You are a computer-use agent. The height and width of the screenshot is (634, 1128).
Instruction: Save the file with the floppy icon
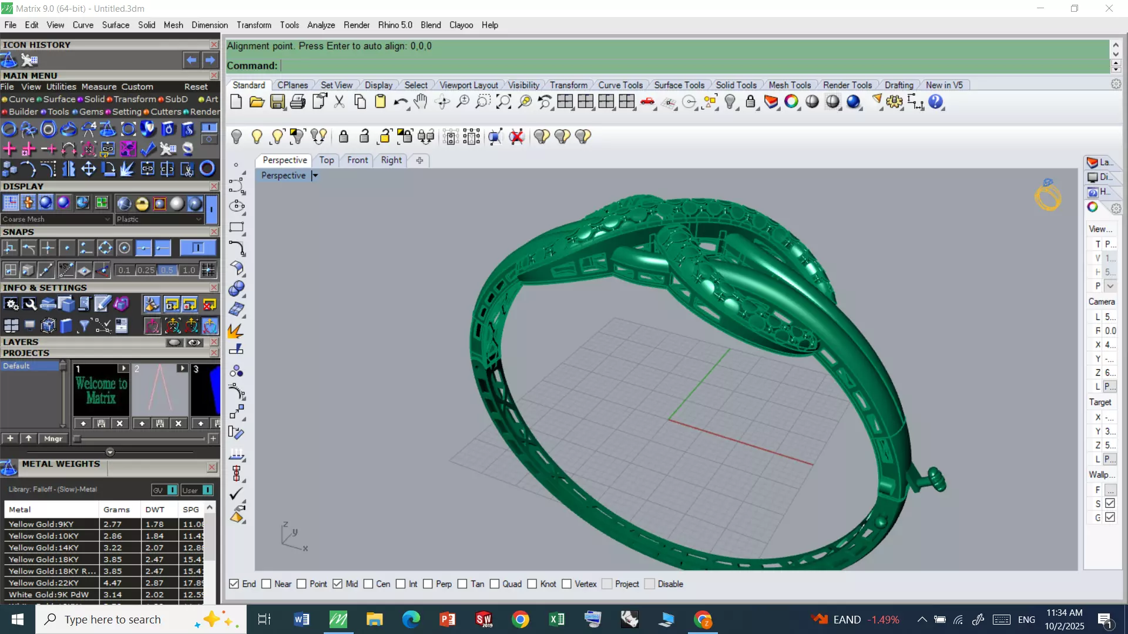[277, 102]
